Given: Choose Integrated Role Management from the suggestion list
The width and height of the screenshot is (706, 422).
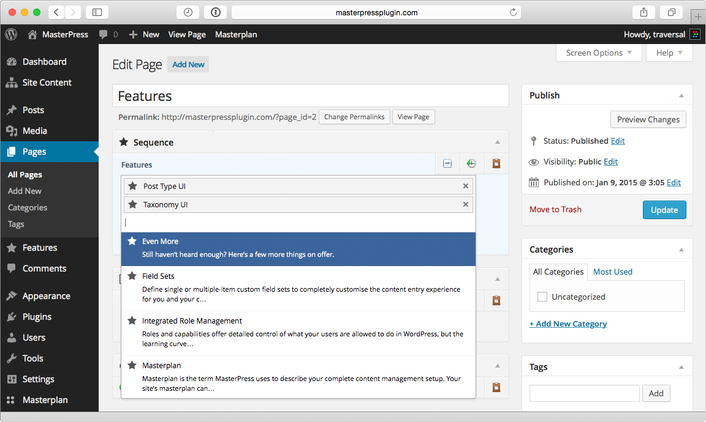Looking at the screenshot, I should 298,333.
